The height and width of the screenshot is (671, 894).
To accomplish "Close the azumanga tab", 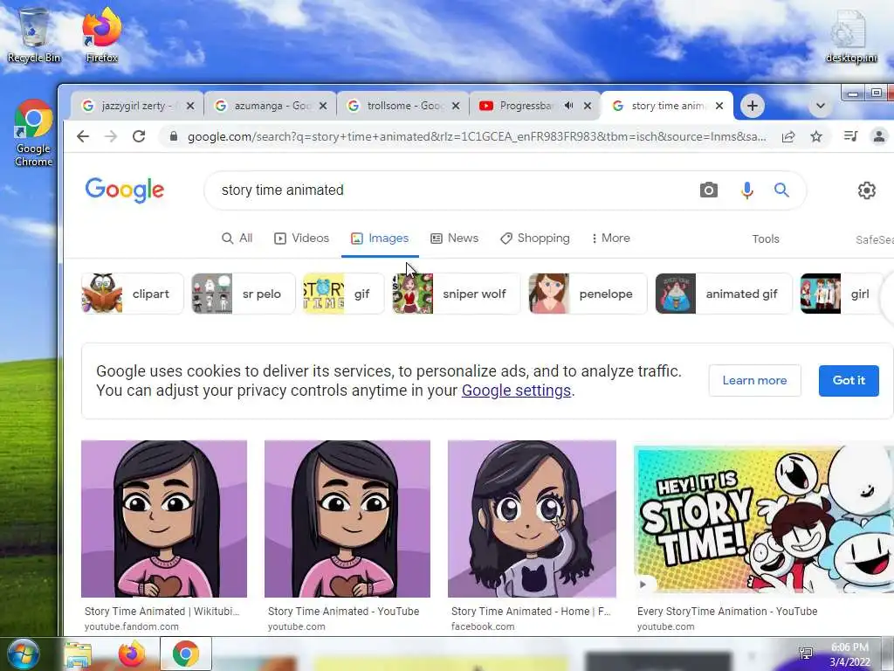I will pos(323,106).
